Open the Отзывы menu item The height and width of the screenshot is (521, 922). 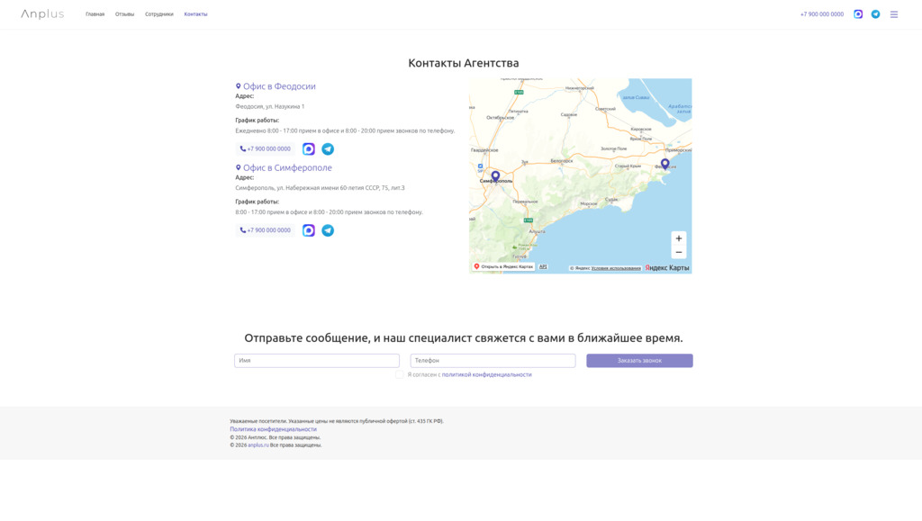[x=124, y=14]
